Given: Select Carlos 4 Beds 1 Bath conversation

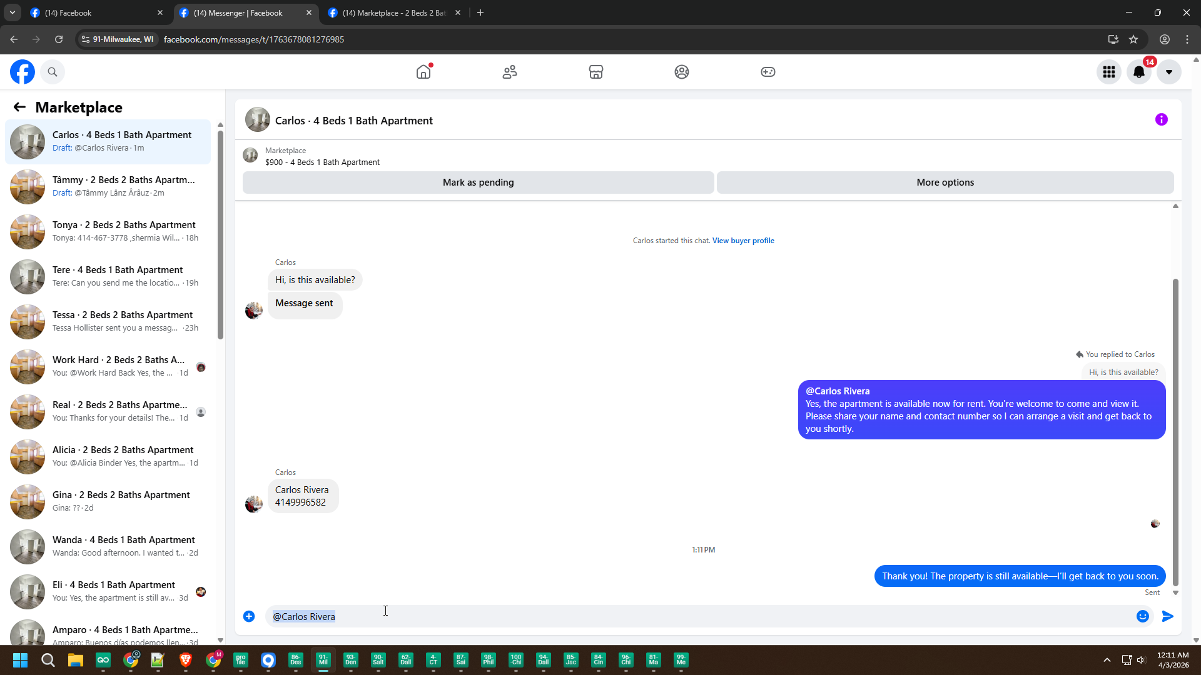Looking at the screenshot, I should point(108,141).
